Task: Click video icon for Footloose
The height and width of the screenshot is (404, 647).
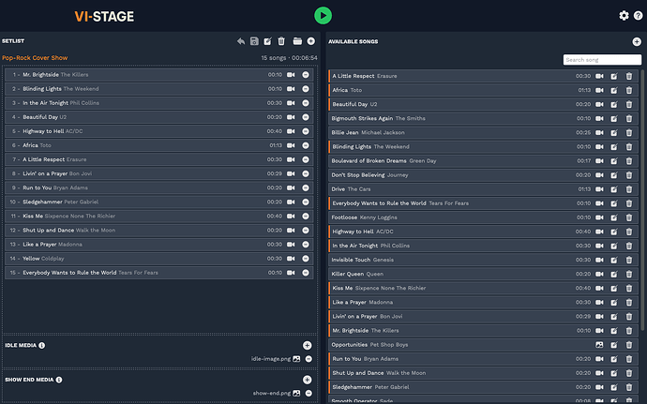Action: [599, 217]
